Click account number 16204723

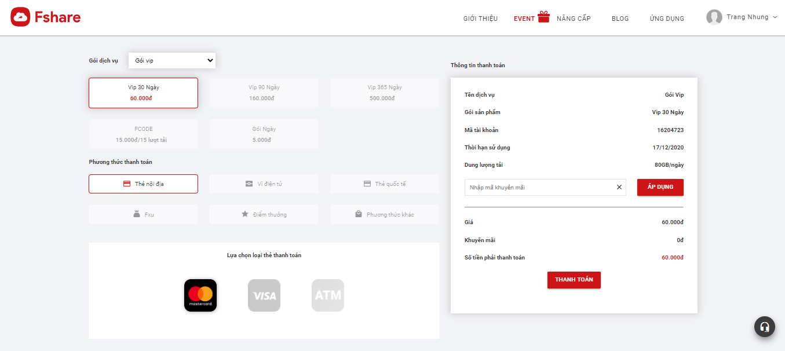point(670,130)
